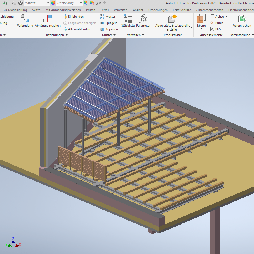Click the checkered material browser icon
The image size is (254, 254).
(x=21, y=3)
